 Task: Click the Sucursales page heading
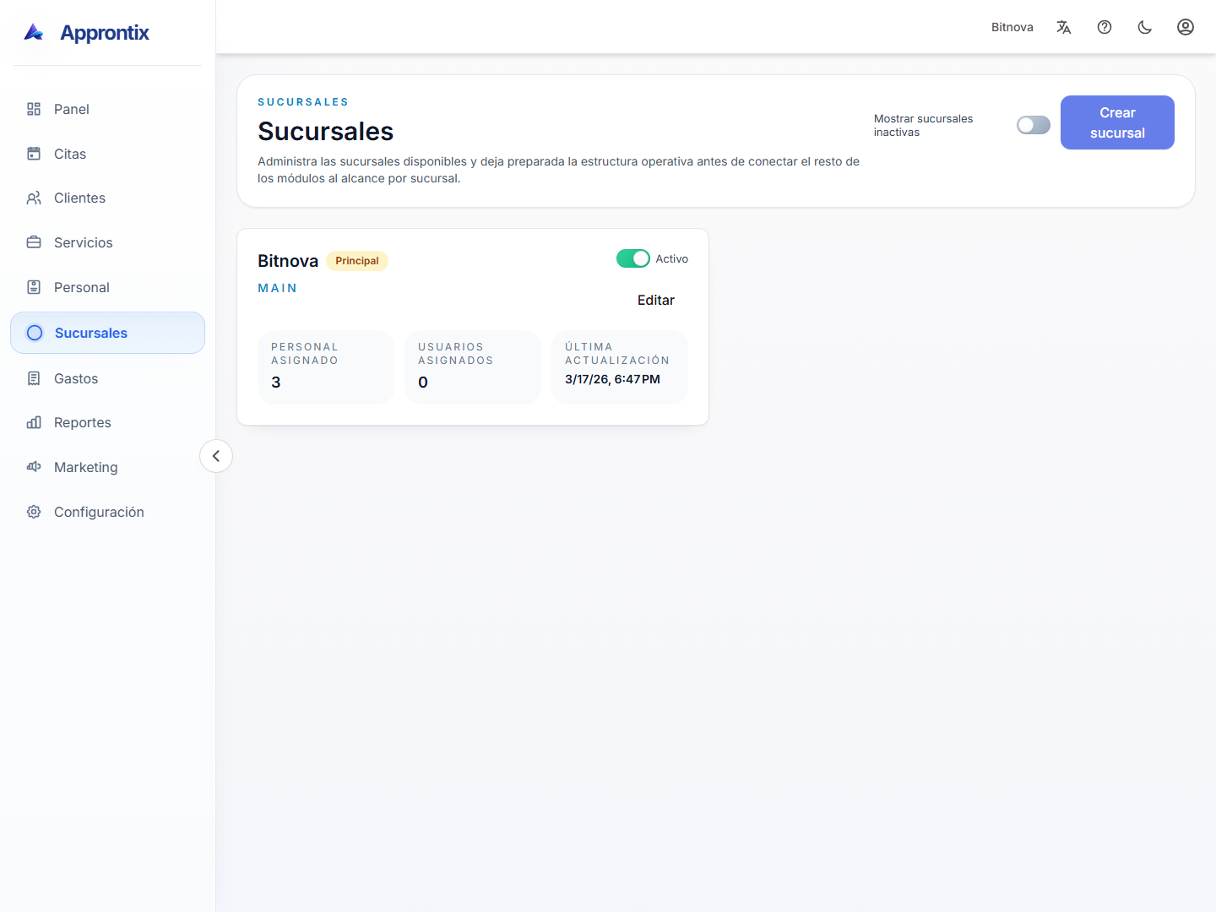click(325, 131)
